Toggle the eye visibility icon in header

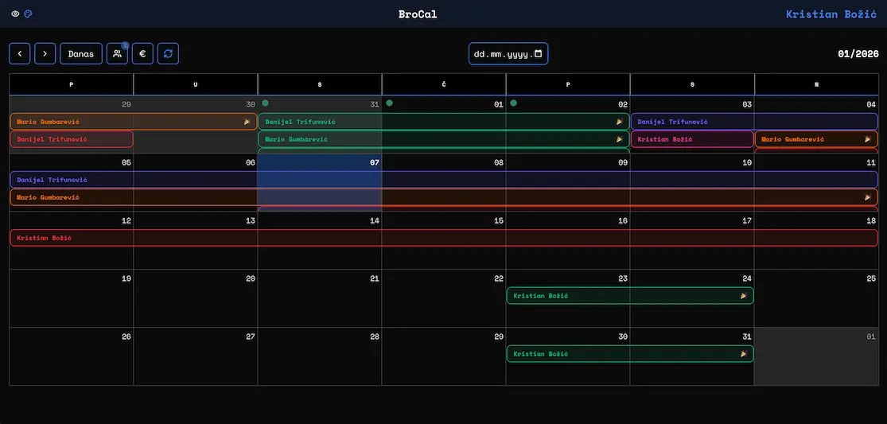15,14
